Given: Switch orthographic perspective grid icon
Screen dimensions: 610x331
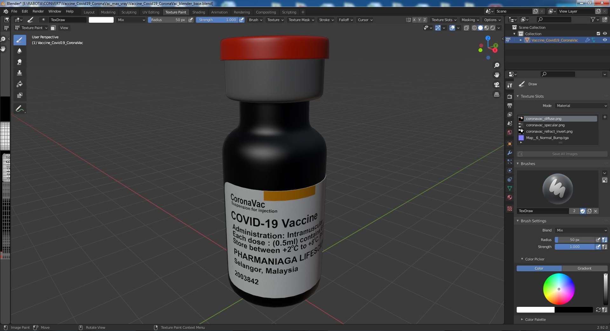Looking at the screenshot, I should 497,95.
